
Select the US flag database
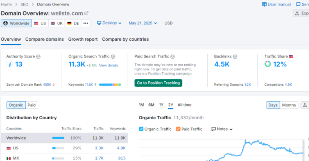pyautogui.click(x=40, y=23)
